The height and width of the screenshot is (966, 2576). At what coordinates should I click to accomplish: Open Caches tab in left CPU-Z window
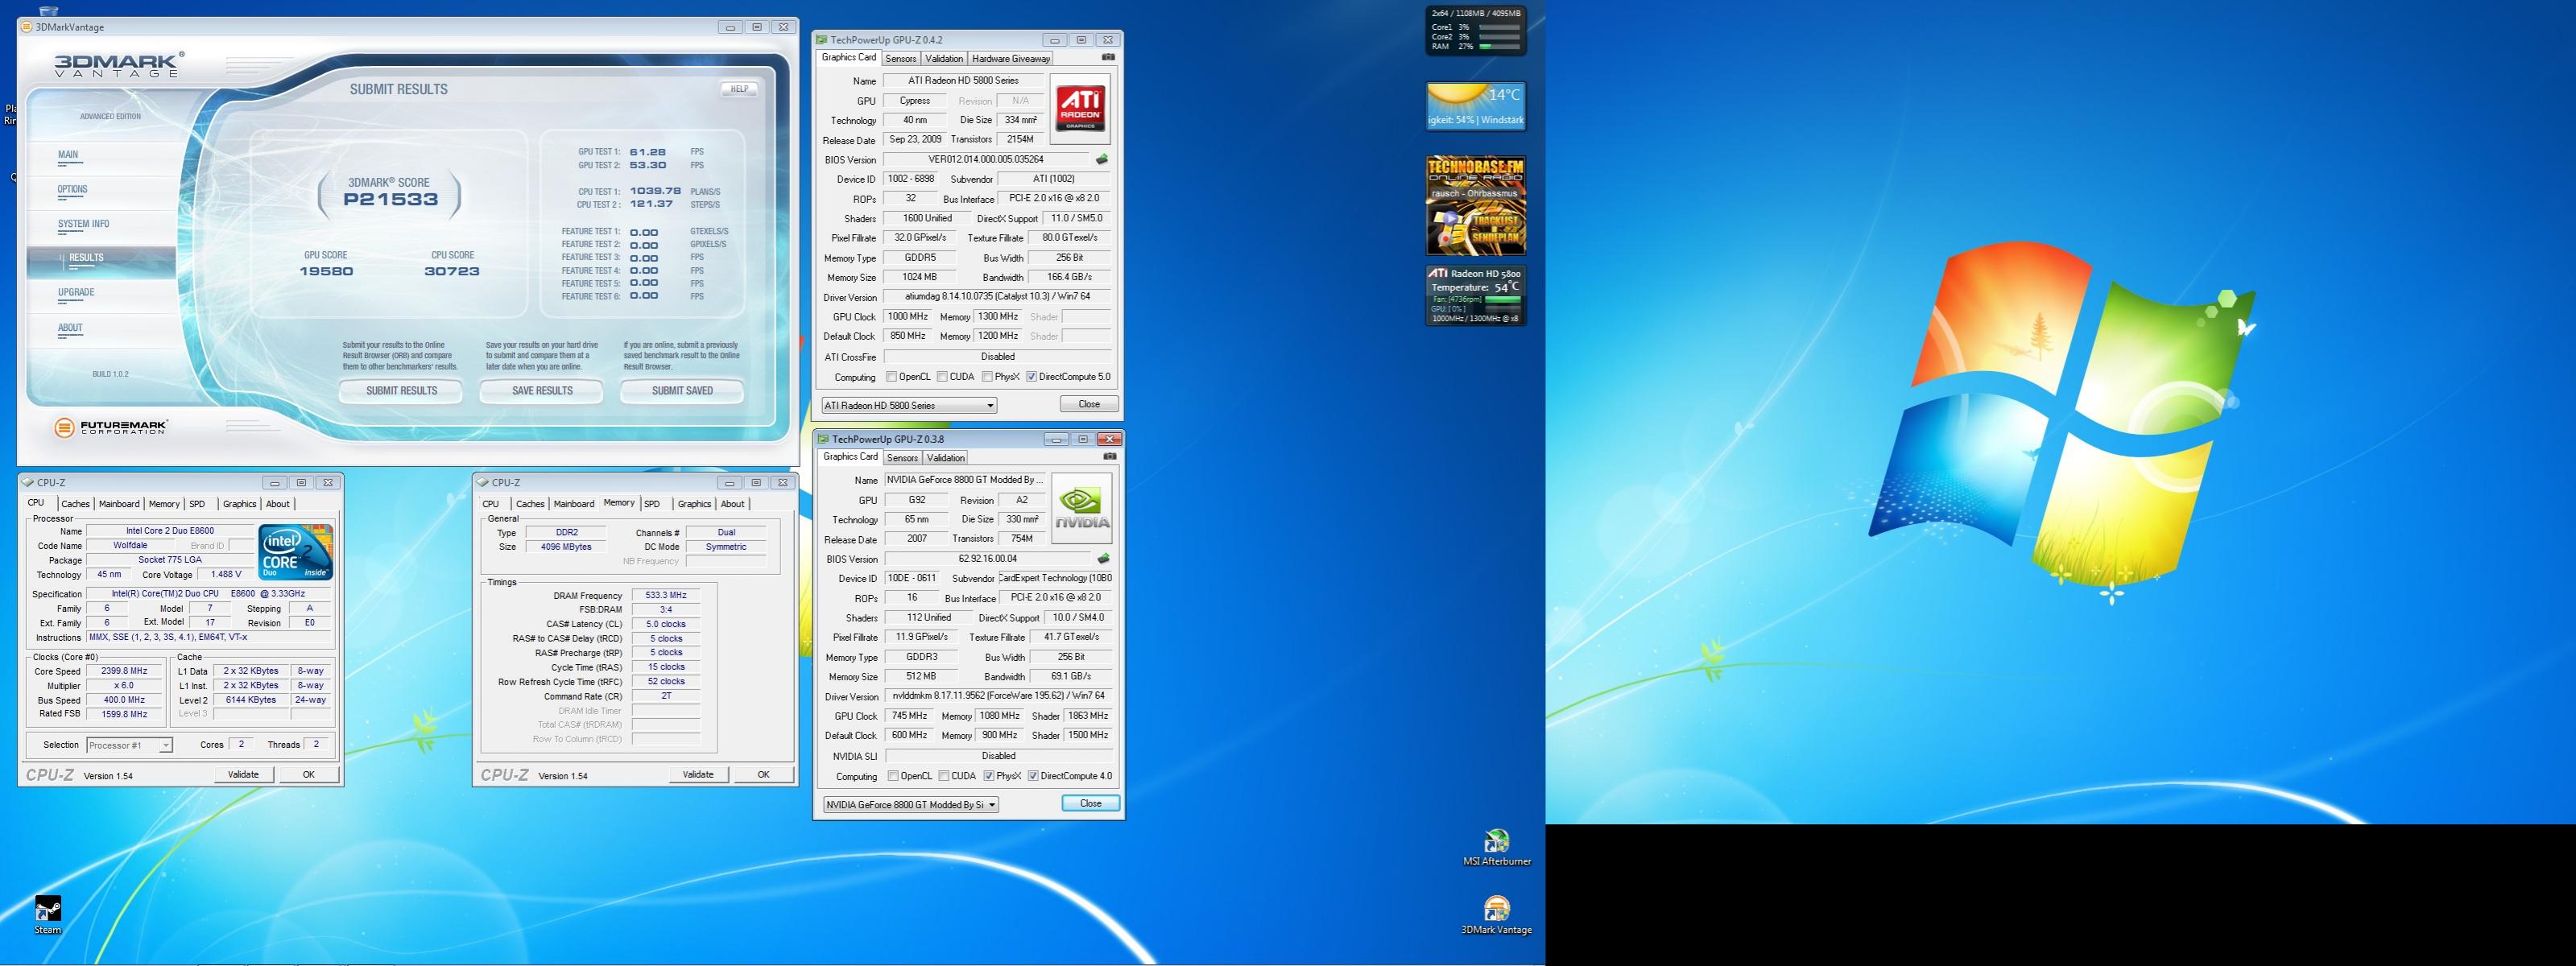point(75,504)
